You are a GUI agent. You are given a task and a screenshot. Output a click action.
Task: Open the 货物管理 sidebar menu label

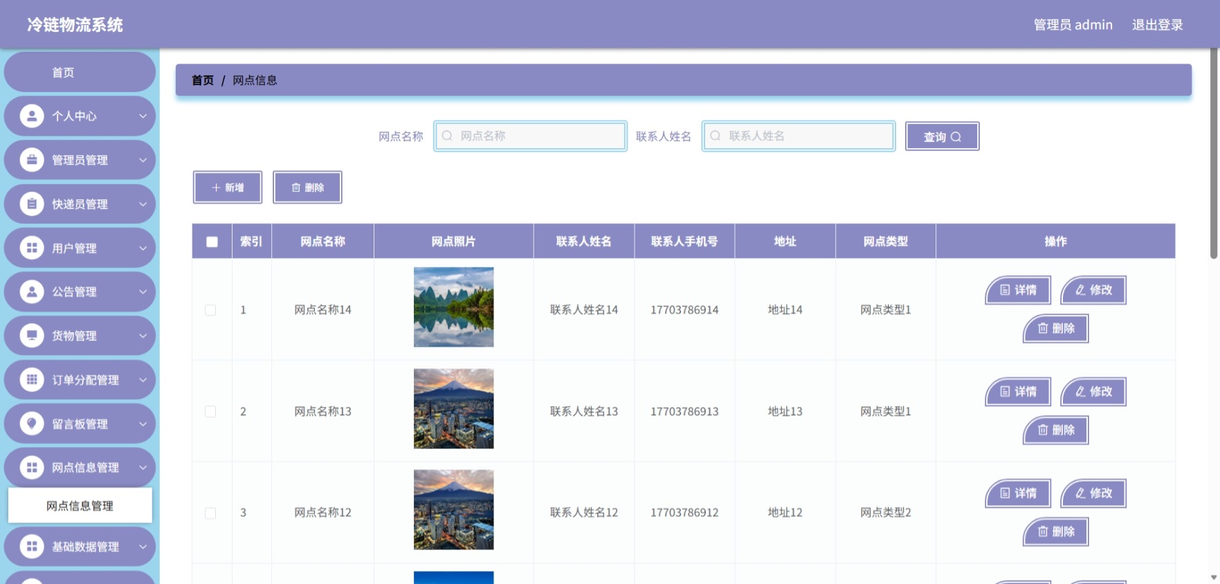click(74, 336)
